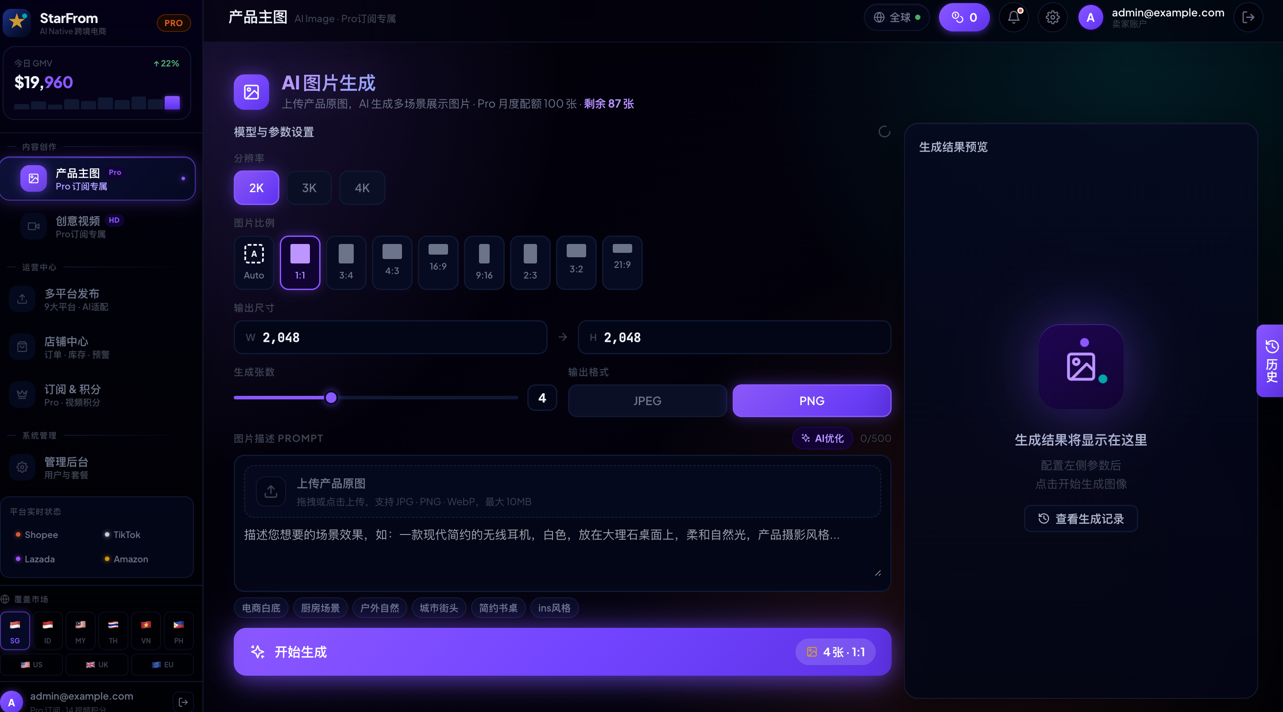
Task: Open 管理后台 in the sidebar
Action: 97,467
